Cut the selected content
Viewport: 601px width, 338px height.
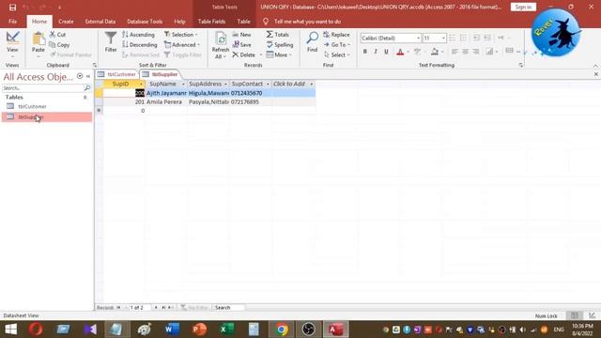57,35
